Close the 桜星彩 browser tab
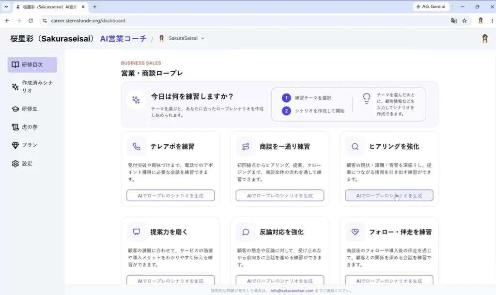The width and height of the screenshot is (496, 295). pos(83,7)
